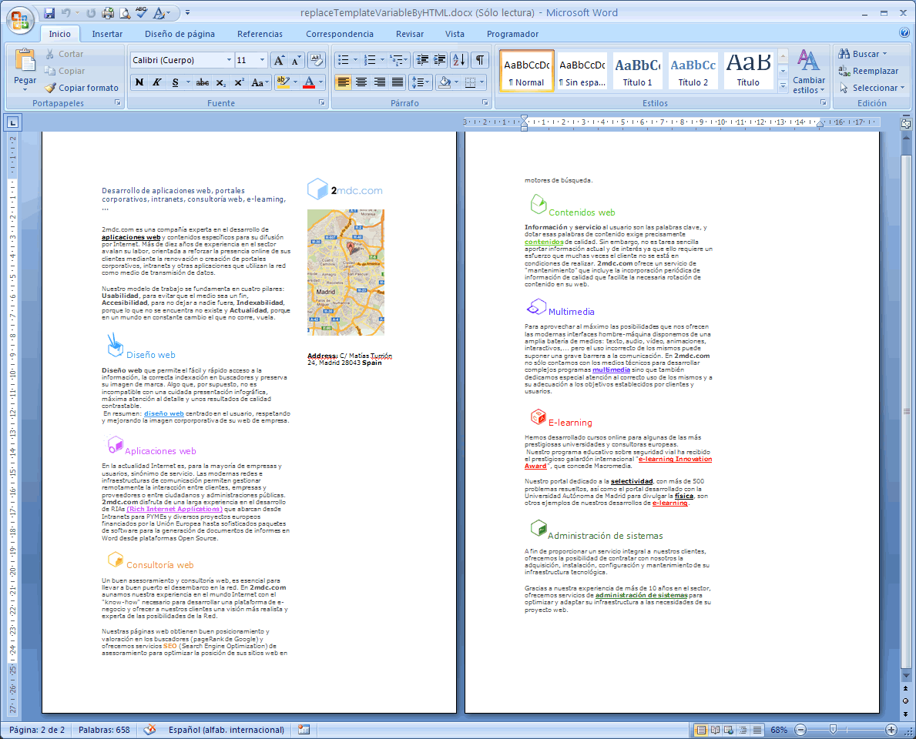
Task: Clear formatting with the eraser icon
Action: (x=316, y=60)
